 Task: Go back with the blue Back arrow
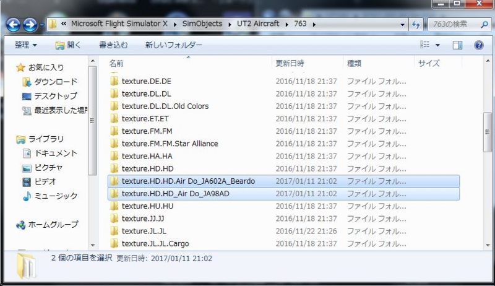tap(13, 25)
